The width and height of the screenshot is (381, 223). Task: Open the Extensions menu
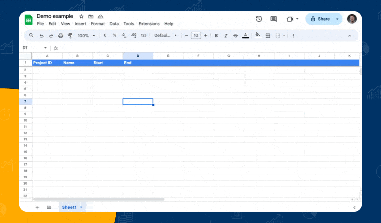(x=149, y=24)
